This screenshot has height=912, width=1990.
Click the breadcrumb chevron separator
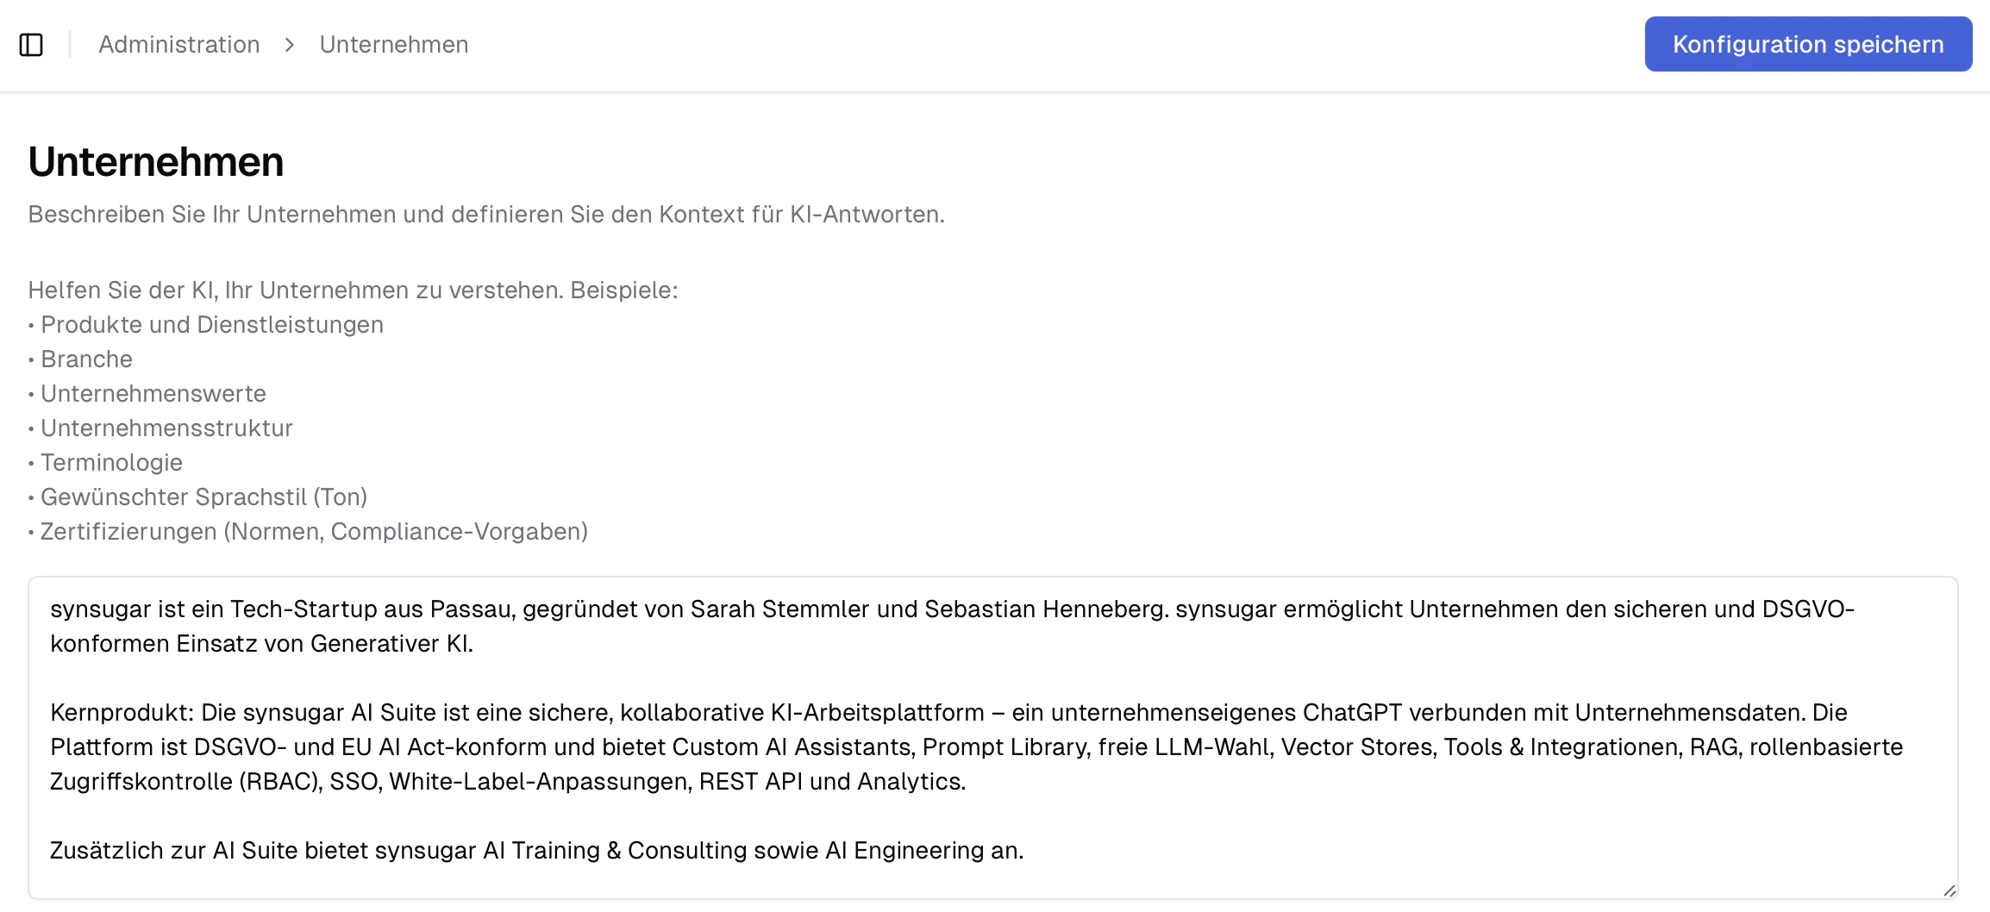[x=290, y=44]
